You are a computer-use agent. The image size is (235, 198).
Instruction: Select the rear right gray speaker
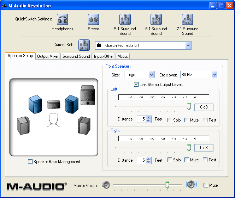click(x=84, y=125)
